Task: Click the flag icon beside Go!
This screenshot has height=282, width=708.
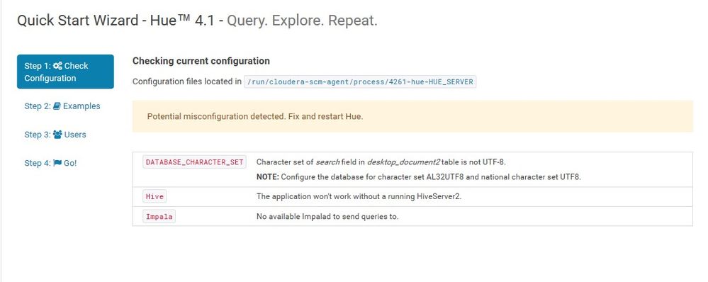Action: [x=57, y=163]
